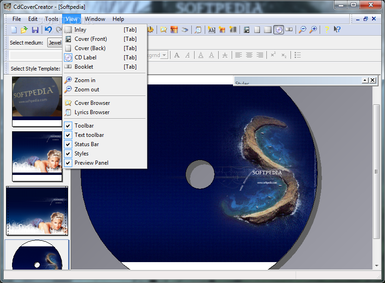Viewport: 385px width, 283px height.
Task: Click the Save floppy disk icon
Action: (x=35, y=30)
